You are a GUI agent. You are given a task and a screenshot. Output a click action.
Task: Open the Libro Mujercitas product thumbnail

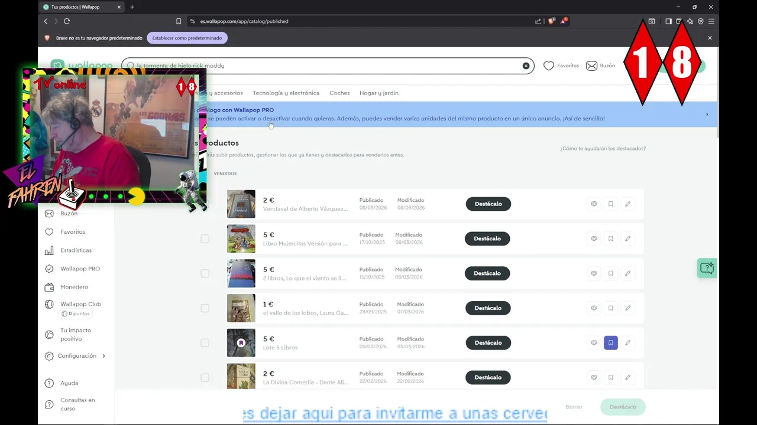point(241,238)
